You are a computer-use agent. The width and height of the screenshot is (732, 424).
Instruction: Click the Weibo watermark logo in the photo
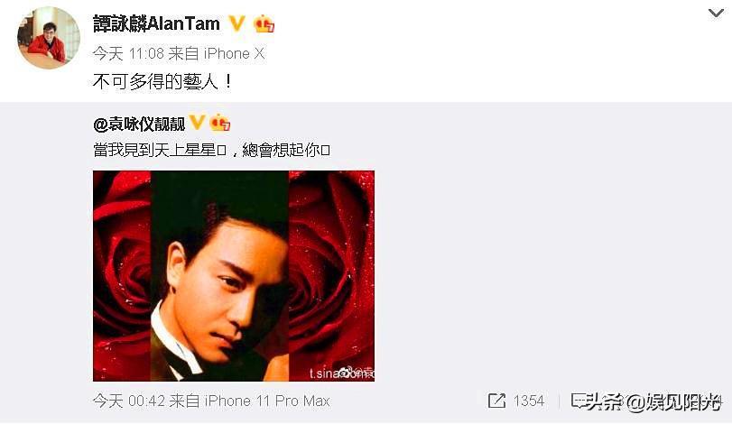(346, 373)
